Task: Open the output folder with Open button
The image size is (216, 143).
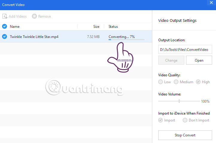Action: [199, 60]
